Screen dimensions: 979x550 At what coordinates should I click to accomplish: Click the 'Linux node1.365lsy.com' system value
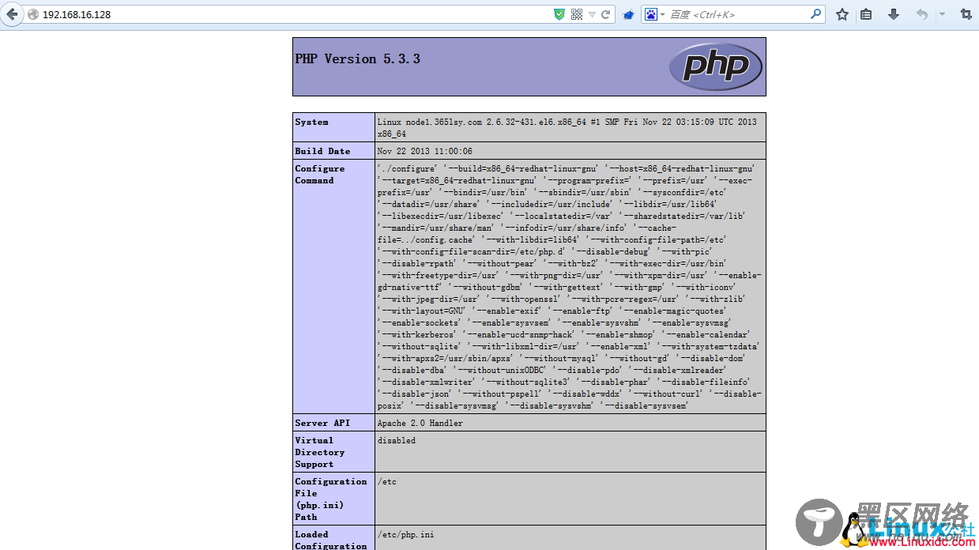click(567, 128)
